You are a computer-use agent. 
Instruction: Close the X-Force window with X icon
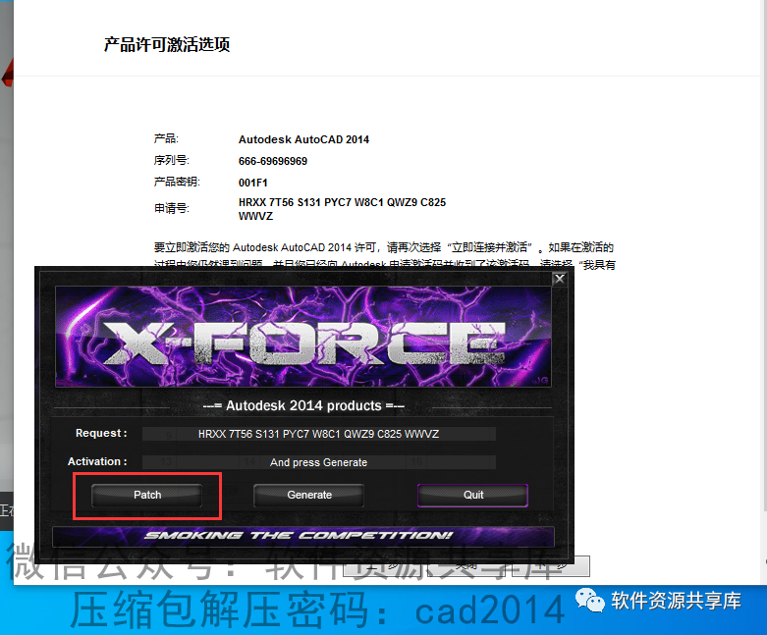click(x=559, y=279)
